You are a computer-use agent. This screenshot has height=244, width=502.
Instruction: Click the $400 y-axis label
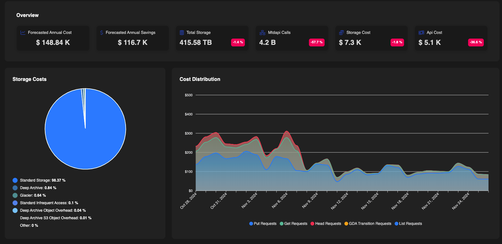189,114
